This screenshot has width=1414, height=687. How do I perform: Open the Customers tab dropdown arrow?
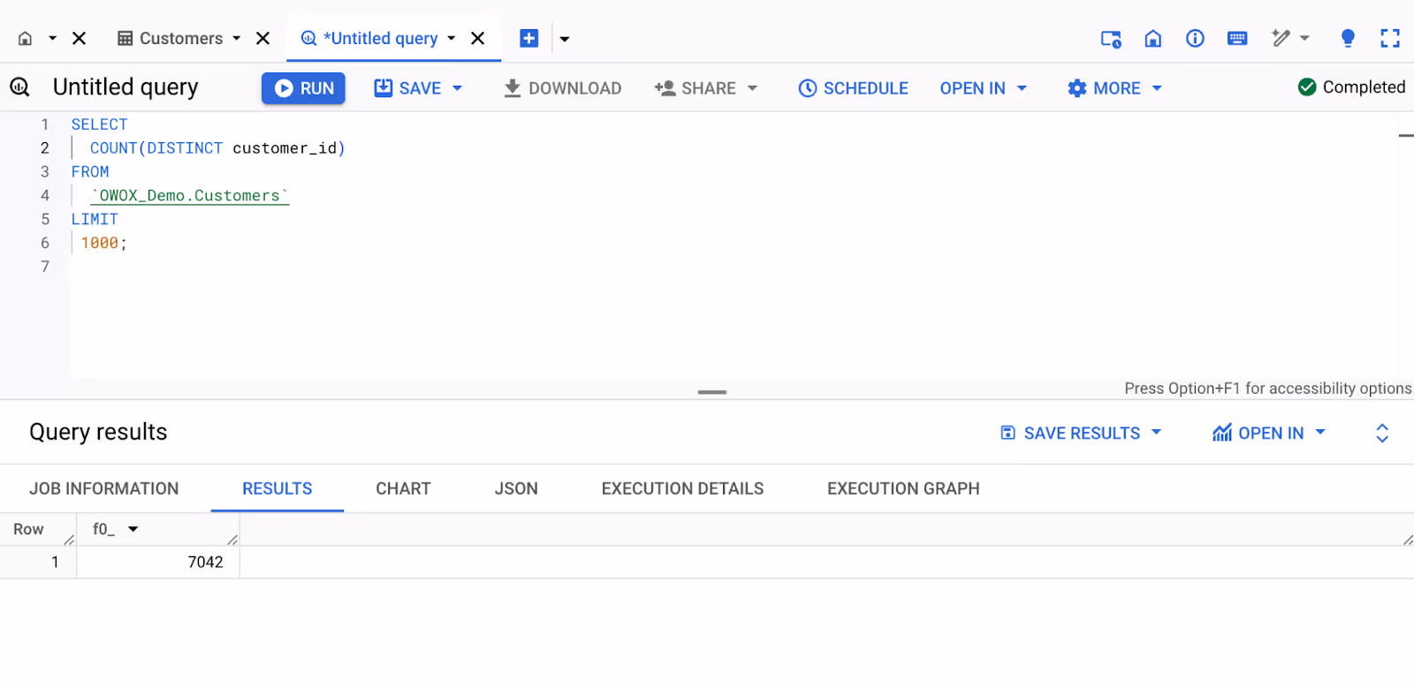point(236,39)
